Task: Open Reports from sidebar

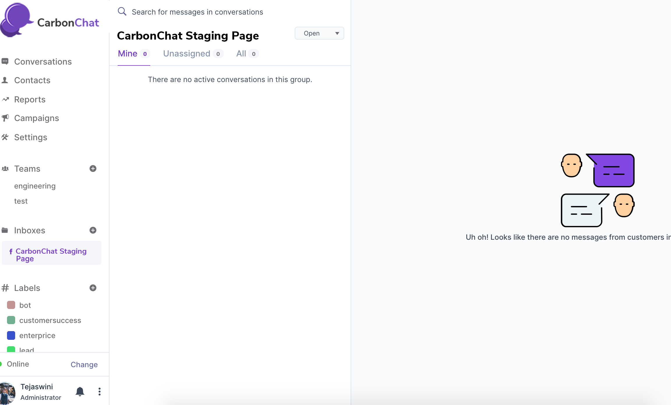Action: pyautogui.click(x=30, y=100)
